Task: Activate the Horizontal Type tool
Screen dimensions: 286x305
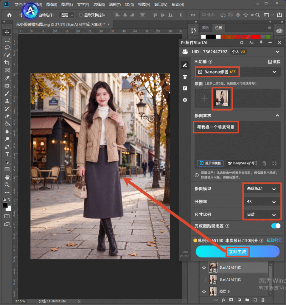Action: tap(7, 155)
